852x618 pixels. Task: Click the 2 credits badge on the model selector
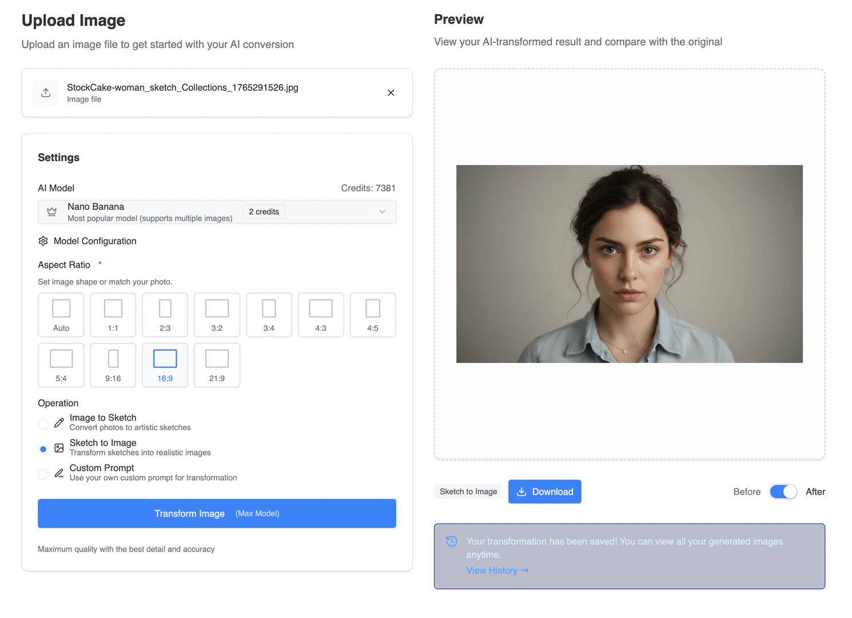click(x=264, y=211)
